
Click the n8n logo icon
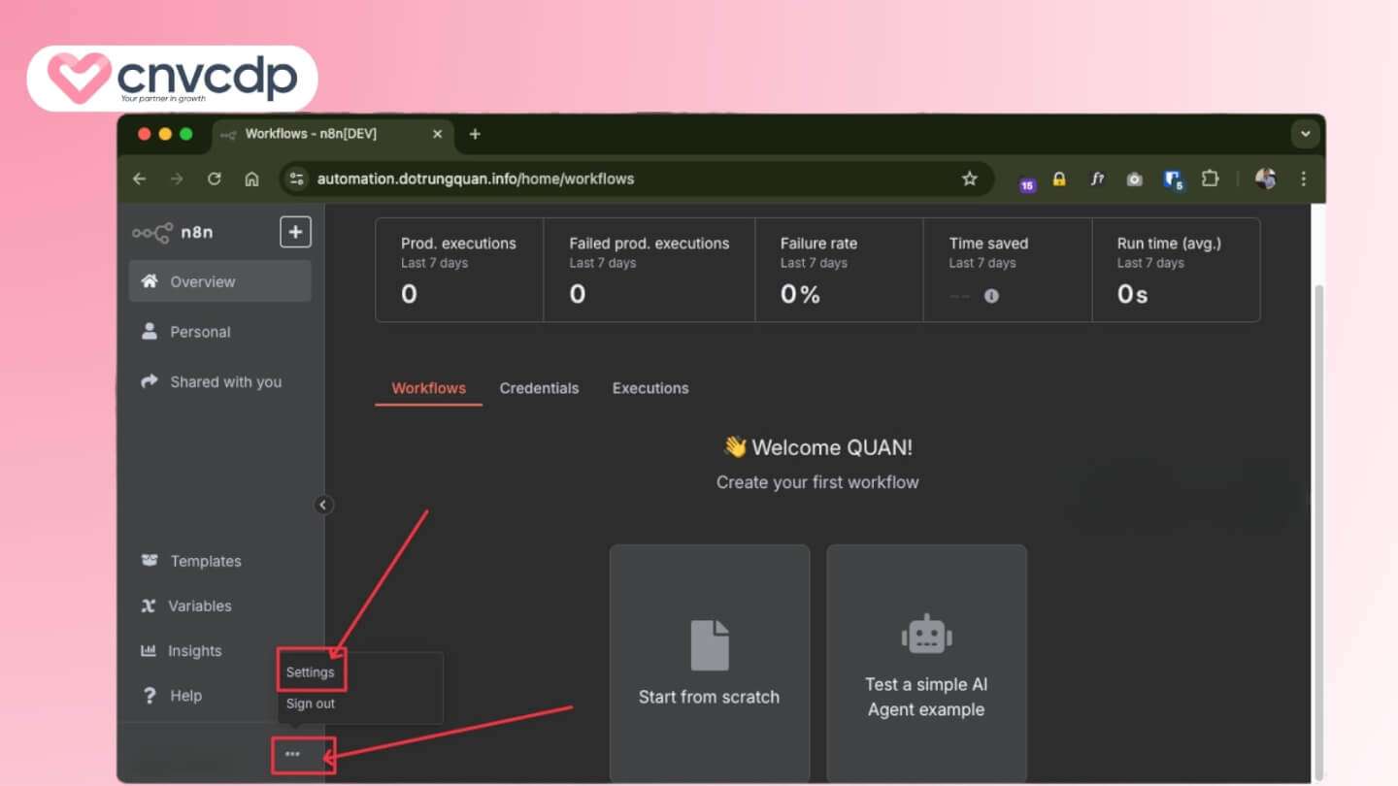pos(152,233)
